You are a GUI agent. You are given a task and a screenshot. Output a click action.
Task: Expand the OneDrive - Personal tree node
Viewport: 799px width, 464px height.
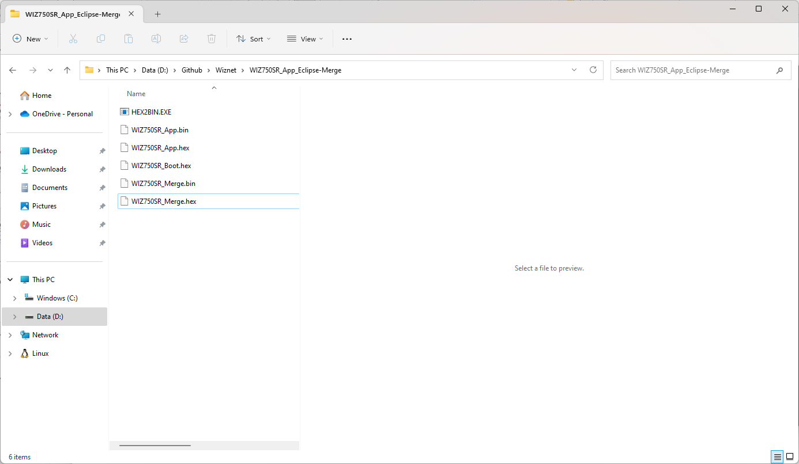(x=10, y=114)
